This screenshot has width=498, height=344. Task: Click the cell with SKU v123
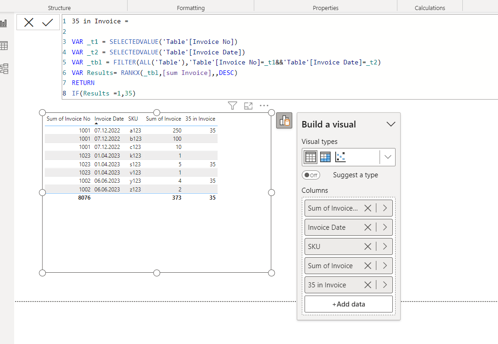pyautogui.click(x=135, y=172)
